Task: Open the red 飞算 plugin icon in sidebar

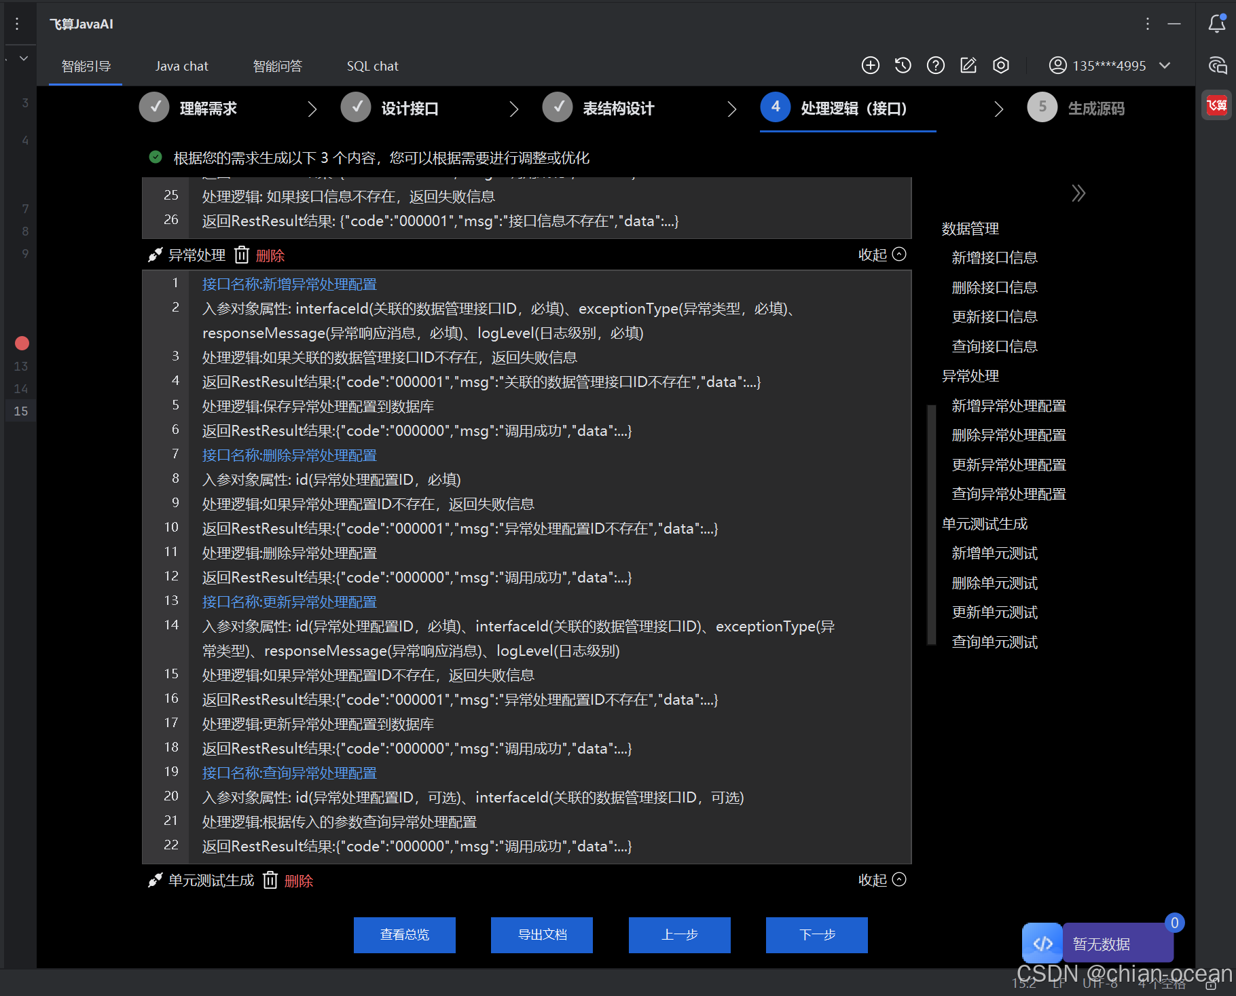Action: [x=1216, y=105]
